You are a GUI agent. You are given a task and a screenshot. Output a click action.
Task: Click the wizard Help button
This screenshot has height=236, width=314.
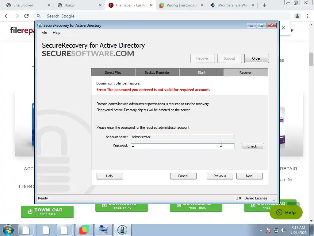[109, 176]
